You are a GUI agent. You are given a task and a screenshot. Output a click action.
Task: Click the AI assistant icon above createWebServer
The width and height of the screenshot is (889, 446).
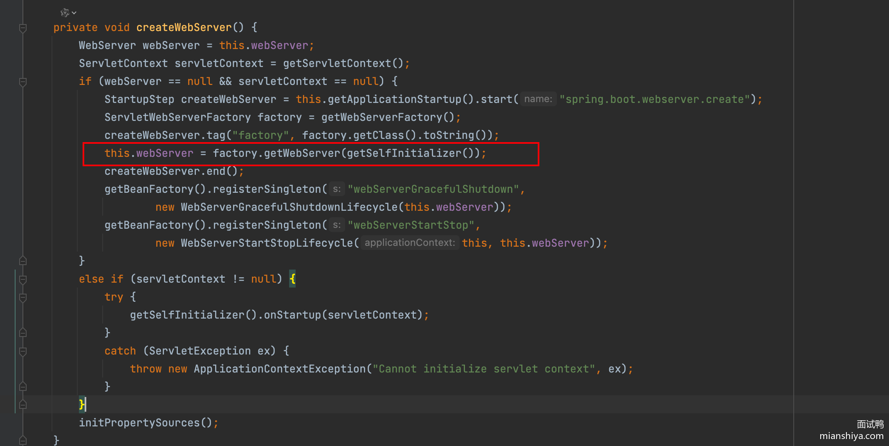click(x=65, y=13)
